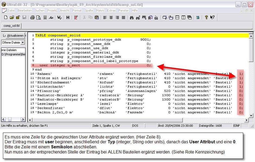Screen dimensions: 255x162
Task: Tile windows horizontally
Action: coord(177,17)
